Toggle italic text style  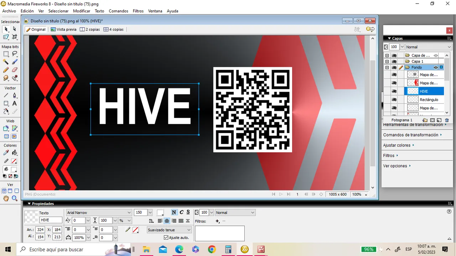tap(181, 212)
